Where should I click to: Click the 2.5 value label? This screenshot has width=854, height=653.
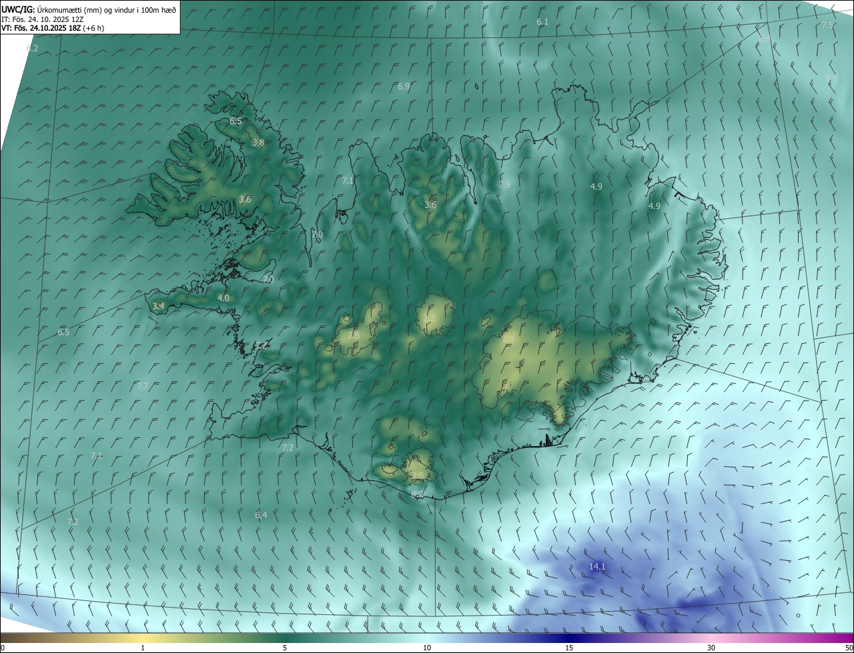point(418,476)
